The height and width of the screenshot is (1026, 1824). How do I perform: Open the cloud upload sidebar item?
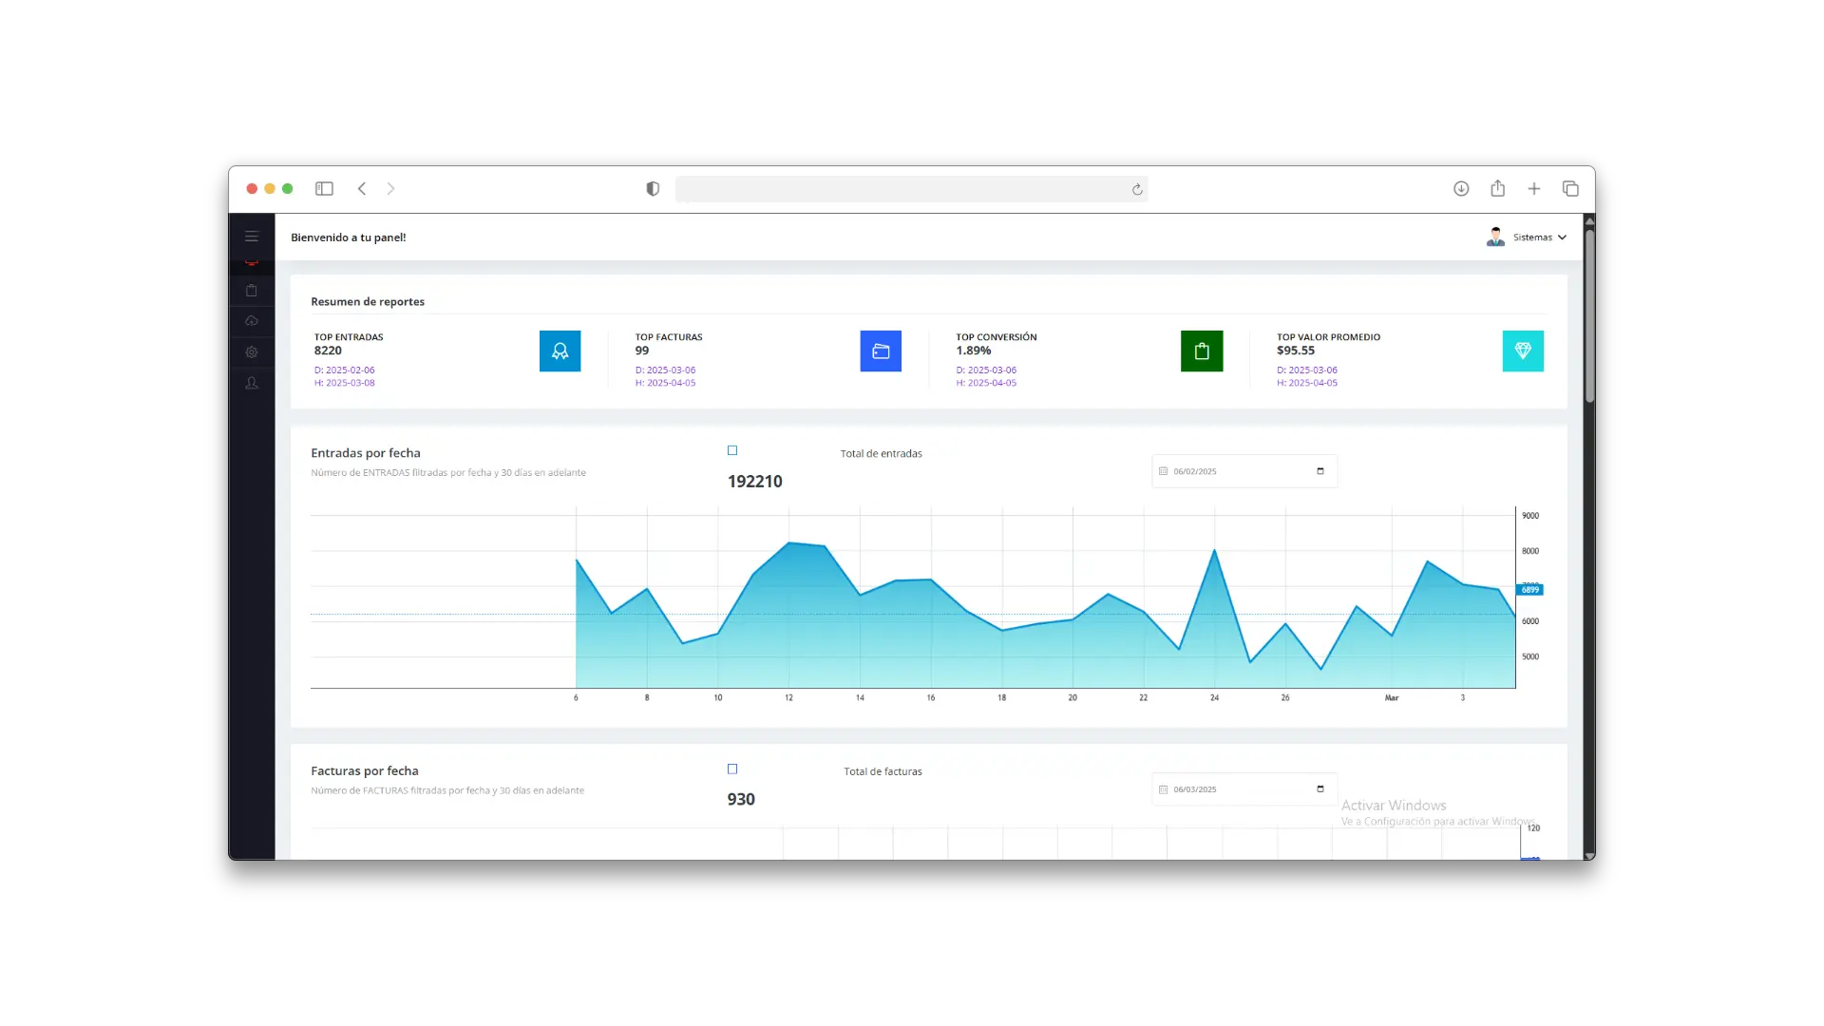252,321
